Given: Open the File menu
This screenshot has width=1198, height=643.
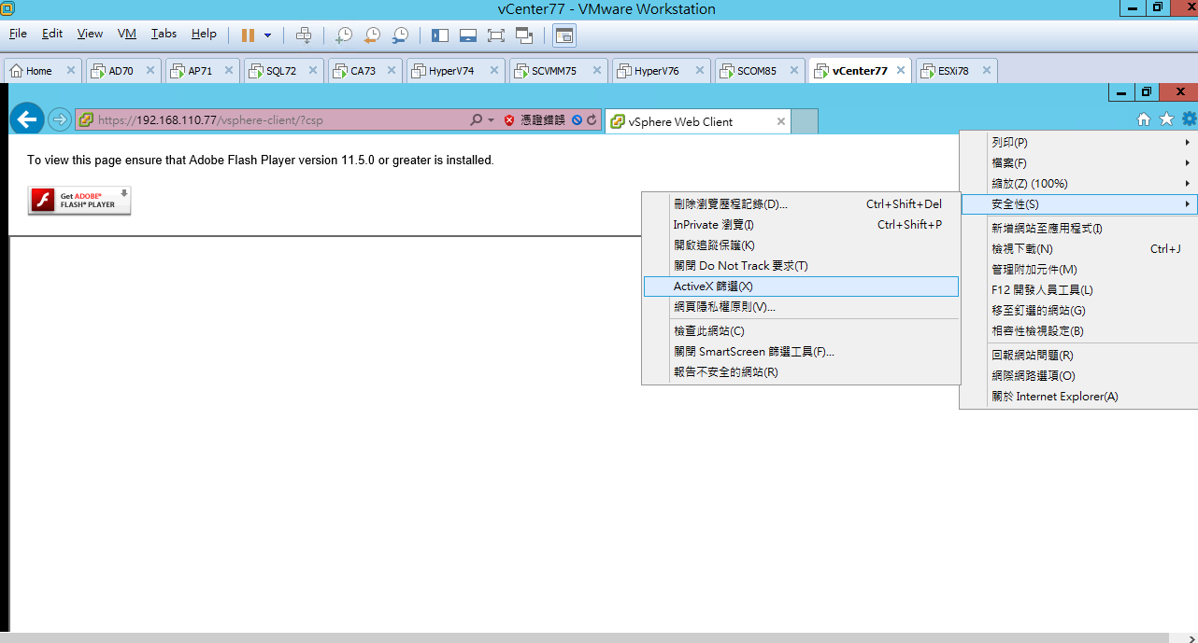Looking at the screenshot, I should [18, 34].
